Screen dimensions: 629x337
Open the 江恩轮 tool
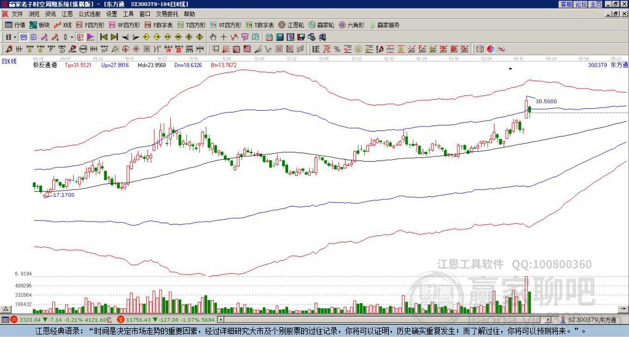292,25
